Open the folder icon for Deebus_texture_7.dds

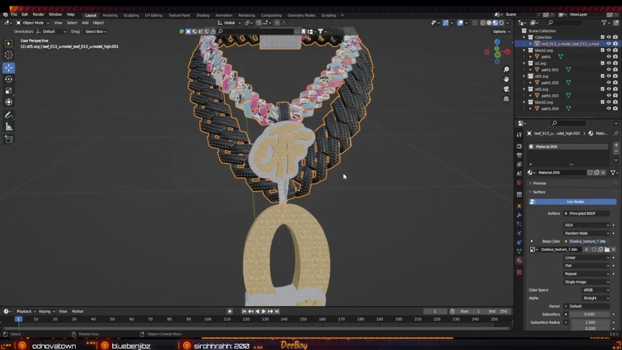[x=607, y=249]
